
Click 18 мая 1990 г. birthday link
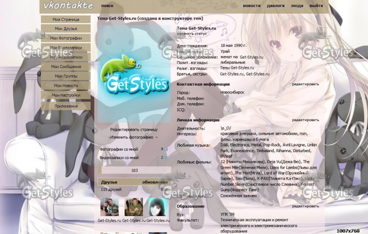click(x=234, y=46)
